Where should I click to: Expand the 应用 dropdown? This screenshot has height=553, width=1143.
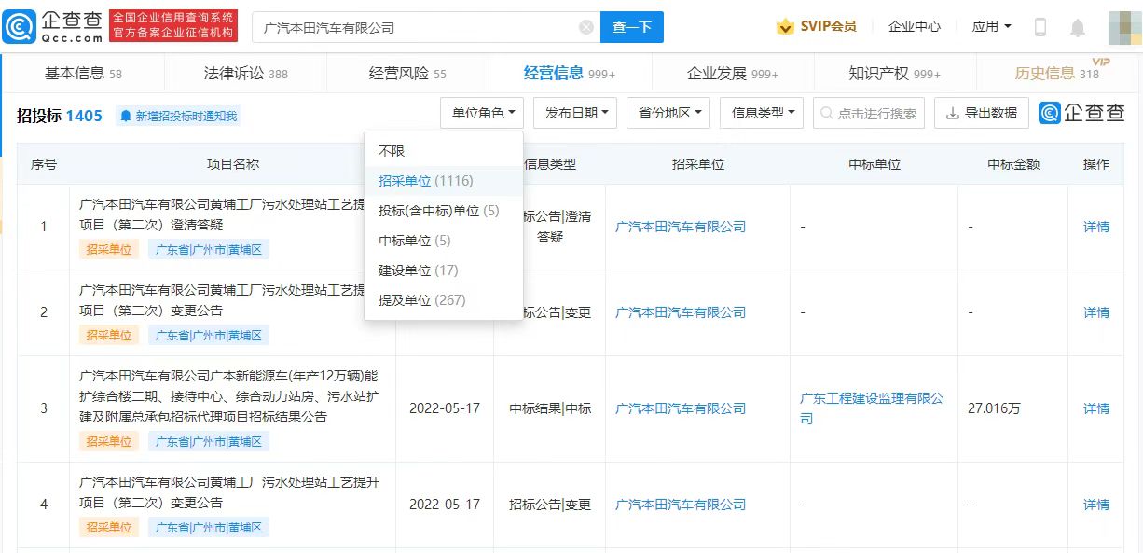pos(991,26)
